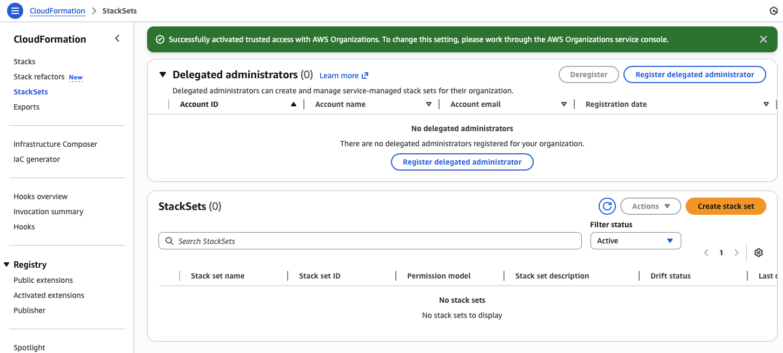Open the Learn more external link

[x=343, y=76]
